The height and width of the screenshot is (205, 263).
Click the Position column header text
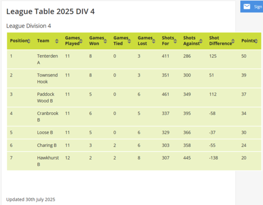coord(19,40)
